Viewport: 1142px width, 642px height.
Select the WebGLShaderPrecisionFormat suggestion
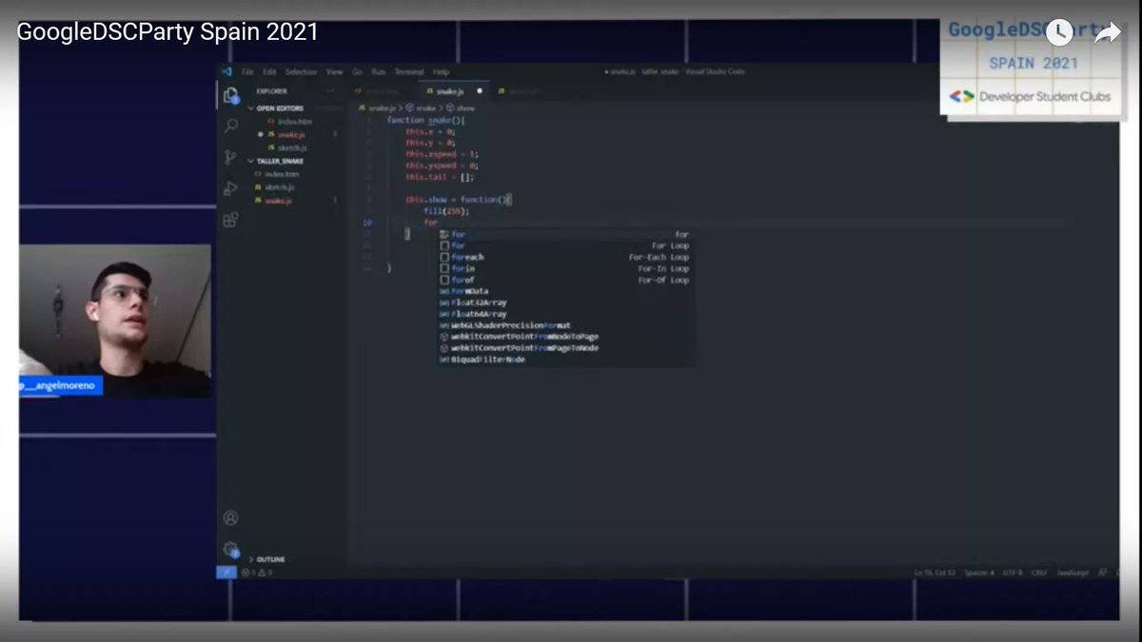564,325
